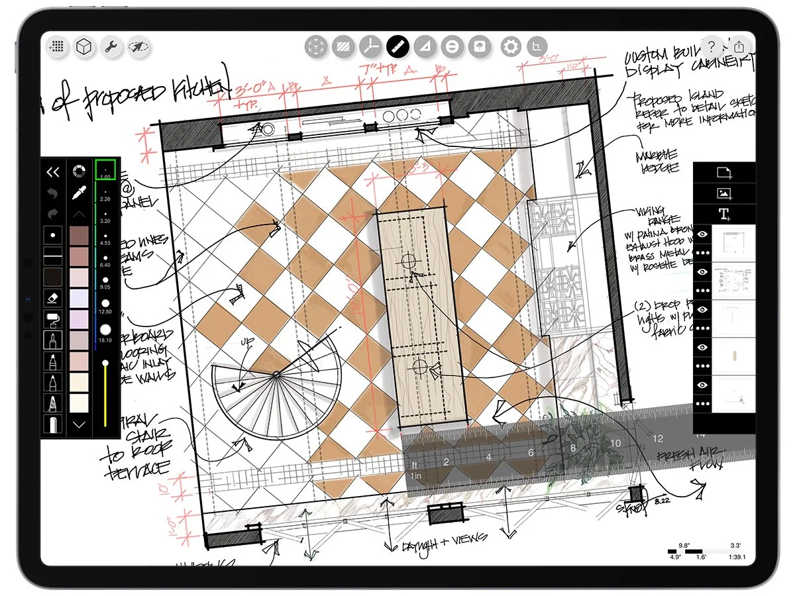Click the circled minus tool icon
The width and height of the screenshot is (795, 596).
(x=452, y=47)
